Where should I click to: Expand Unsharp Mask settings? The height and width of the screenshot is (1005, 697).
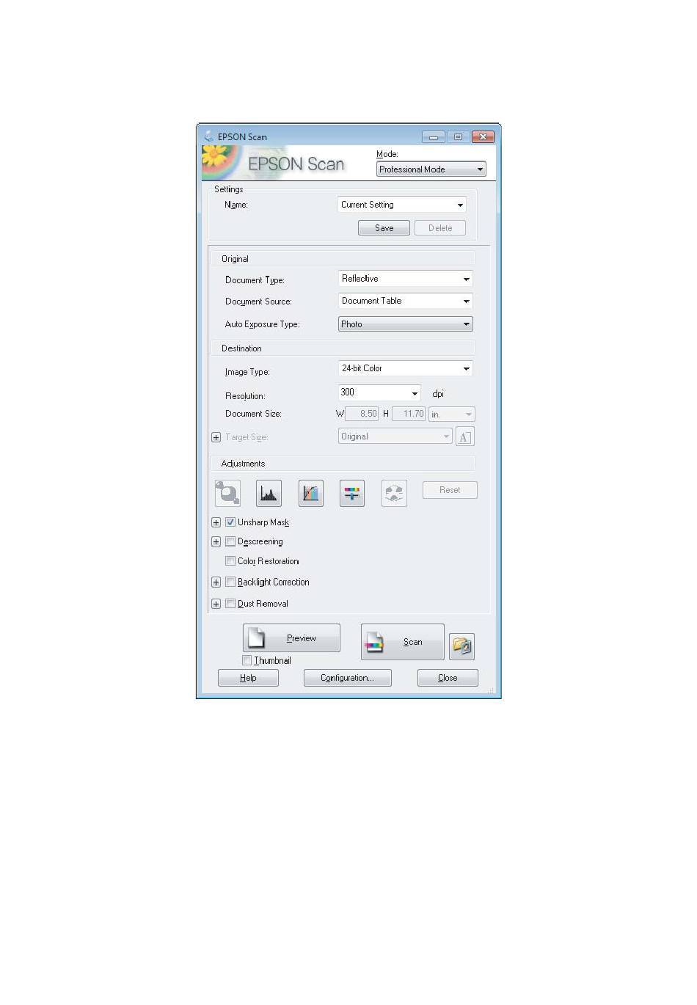click(x=216, y=522)
